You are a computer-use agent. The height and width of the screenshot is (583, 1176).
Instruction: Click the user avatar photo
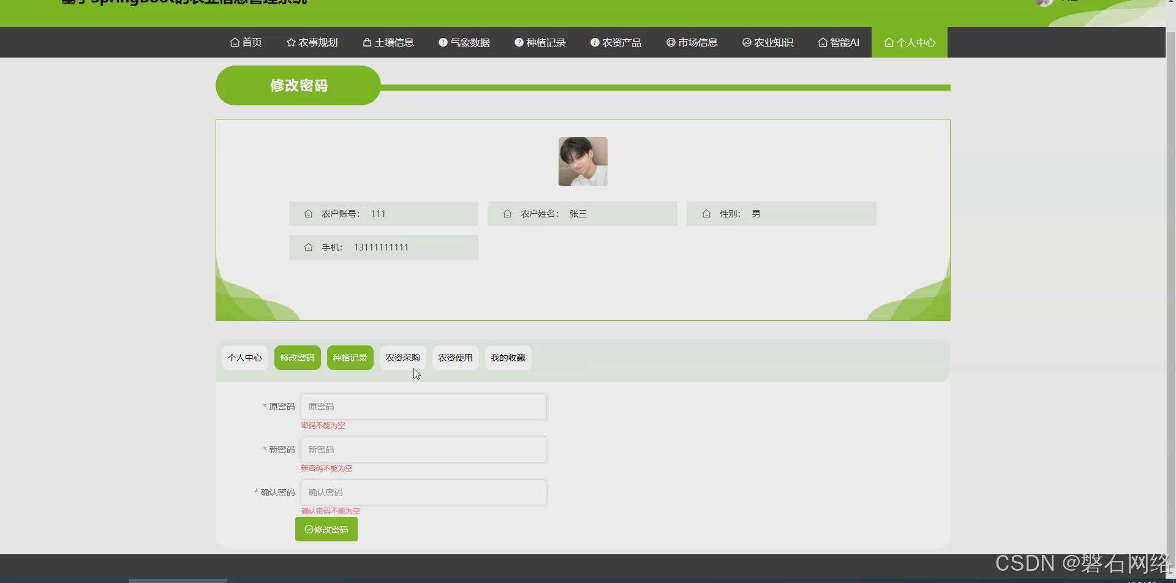[583, 162]
